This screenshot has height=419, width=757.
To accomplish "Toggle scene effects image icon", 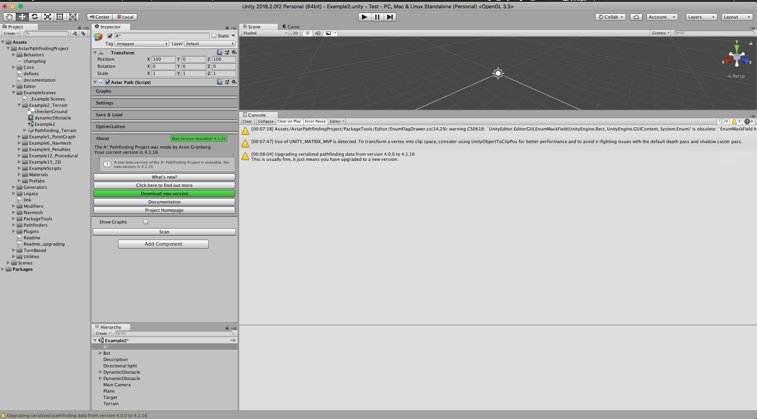I will tap(328, 33).
